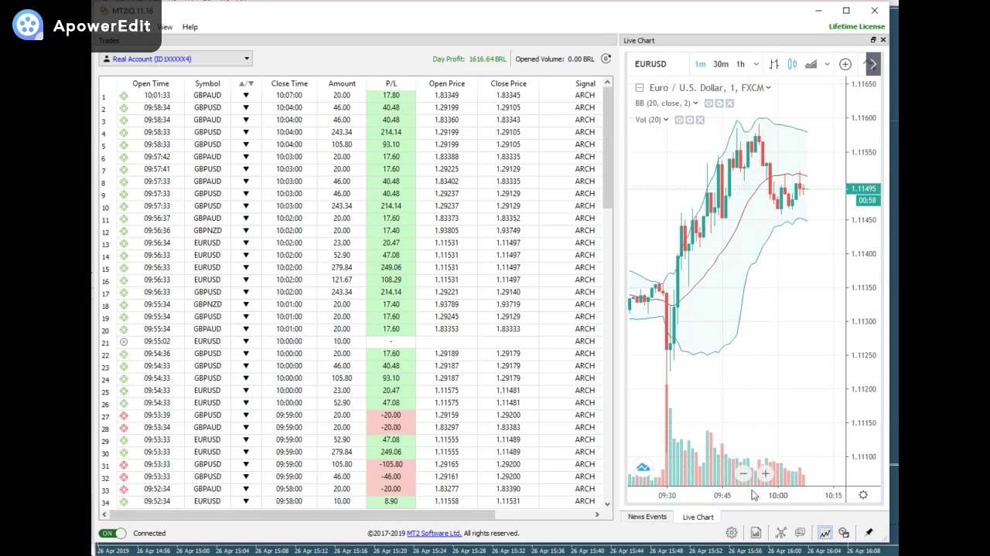Select bars chart style
This screenshot has height=556, width=990.
[774, 64]
